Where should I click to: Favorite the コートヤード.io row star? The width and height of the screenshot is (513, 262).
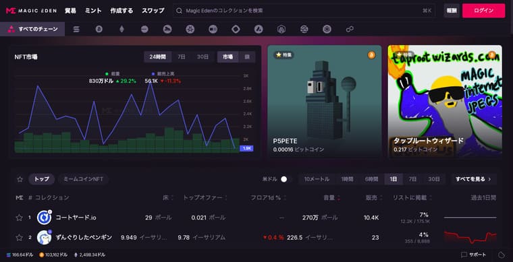pyautogui.click(x=20, y=218)
